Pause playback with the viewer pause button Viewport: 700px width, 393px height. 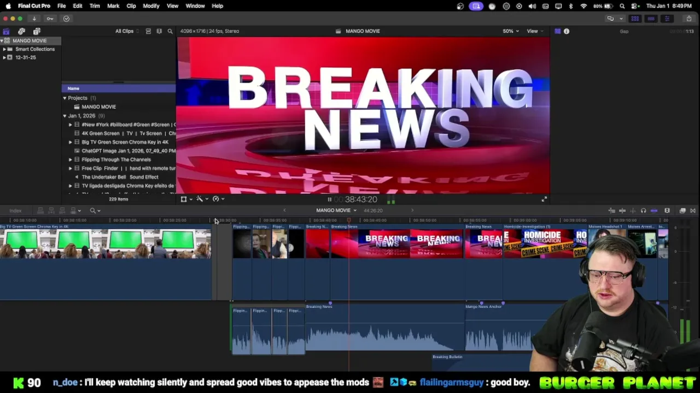[x=329, y=199]
